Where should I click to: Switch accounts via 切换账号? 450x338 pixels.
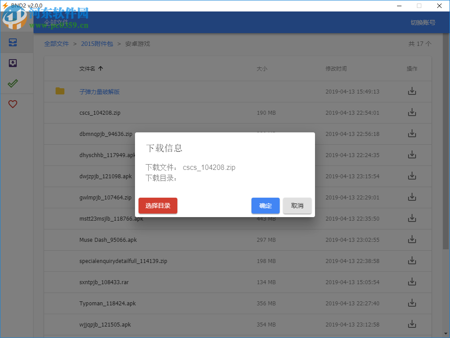pyautogui.click(x=423, y=22)
